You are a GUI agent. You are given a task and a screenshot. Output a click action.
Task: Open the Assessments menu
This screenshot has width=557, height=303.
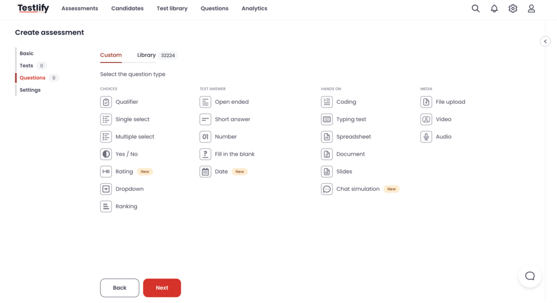click(79, 9)
